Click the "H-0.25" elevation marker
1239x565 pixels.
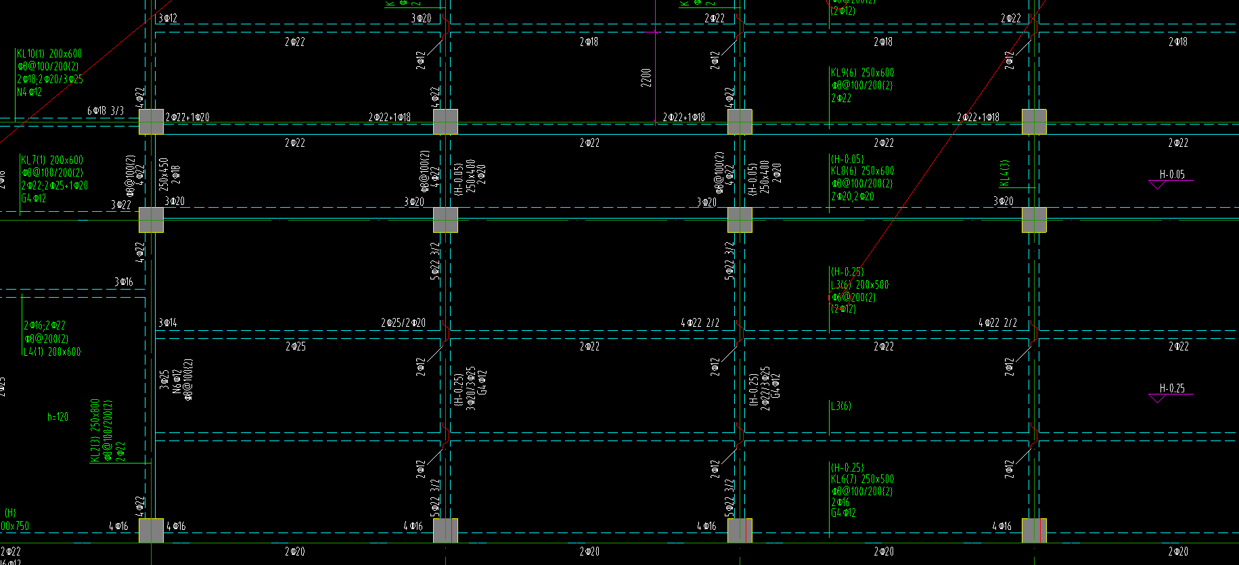pyautogui.click(x=1172, y=388)
